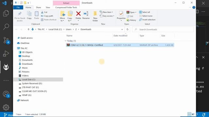Open Quick Access Toolbar customize dropdown
This screenshot has height=117, width=209.
click(28, 3)
